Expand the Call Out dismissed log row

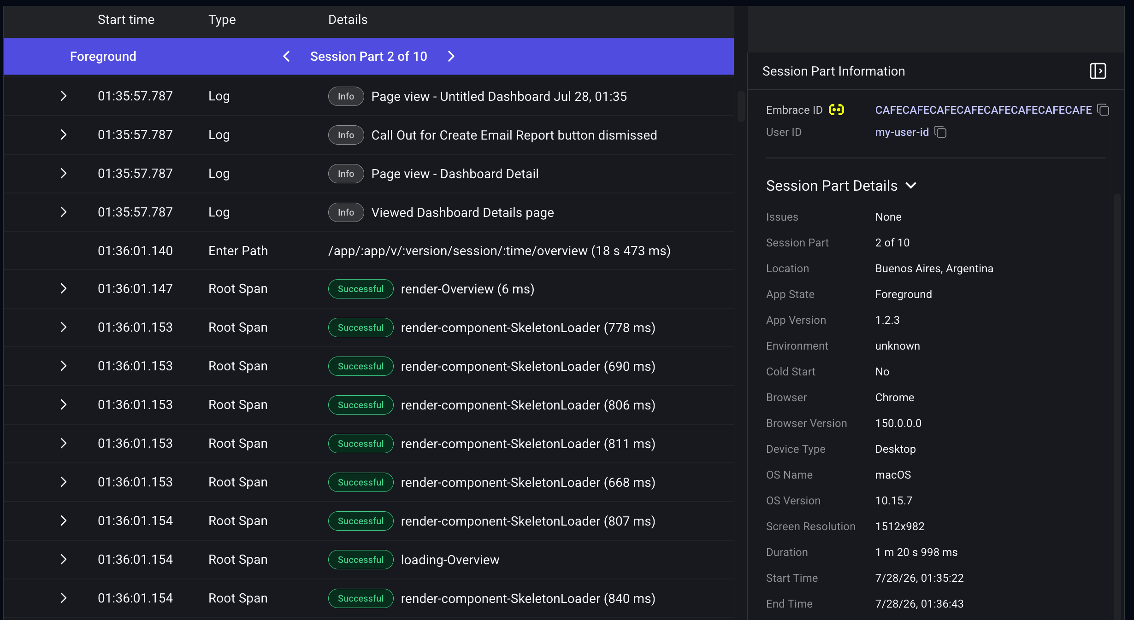[x=64, y=135]
